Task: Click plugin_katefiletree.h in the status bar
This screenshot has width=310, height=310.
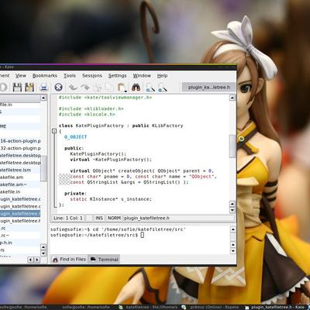Action: pos(147,218)
